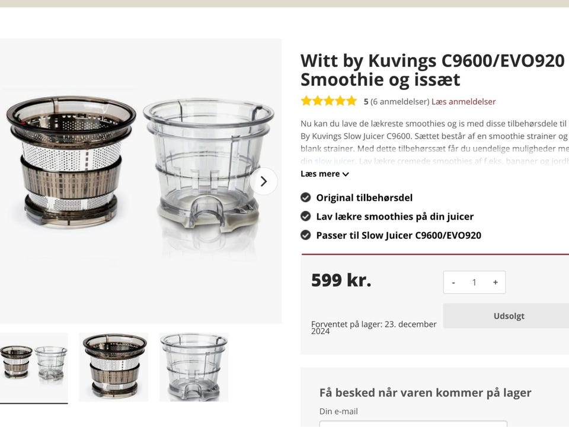
Task: Click the 'Læs mere' chevron arrow
Action: (346, 174)
